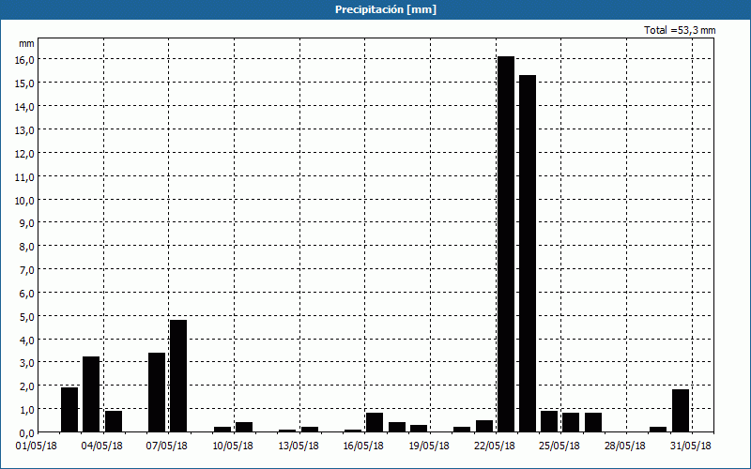The width and height of the screenshot is (751, 469).
Task: Select the 5,0 y-axis value
Action: [26, 316]
